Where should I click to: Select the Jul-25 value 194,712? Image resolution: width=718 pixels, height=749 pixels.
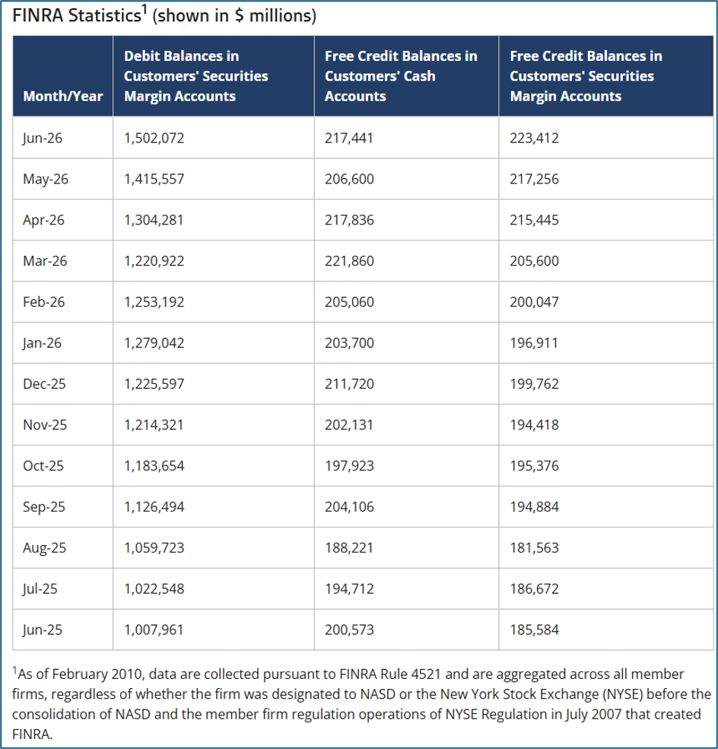click(x=349, y=589)
